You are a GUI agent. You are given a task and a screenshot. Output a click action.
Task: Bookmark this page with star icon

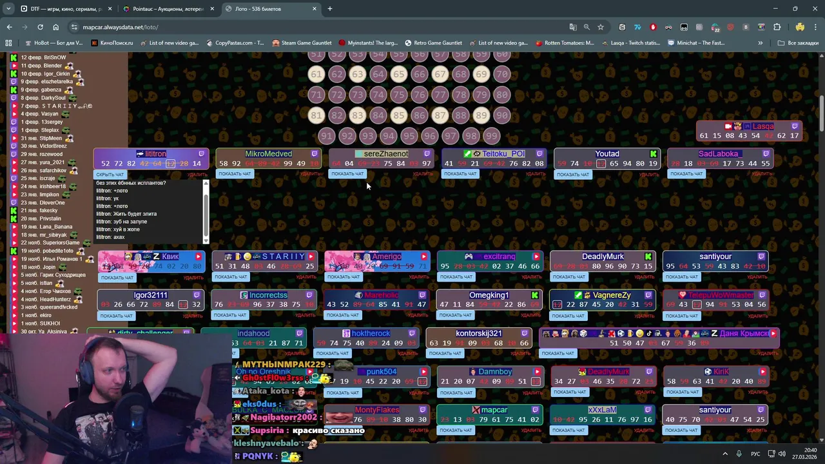(x=601, y=27)
